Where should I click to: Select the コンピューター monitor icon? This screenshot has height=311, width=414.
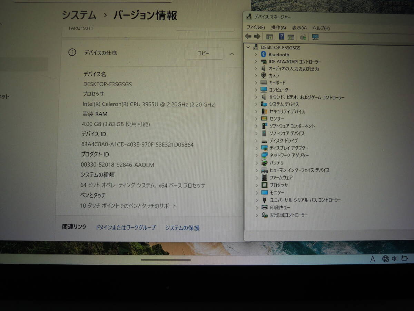tap(264, 90)
